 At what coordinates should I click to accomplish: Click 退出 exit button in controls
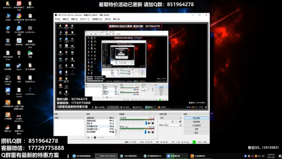pyautogui.click(x=196, y=133)
